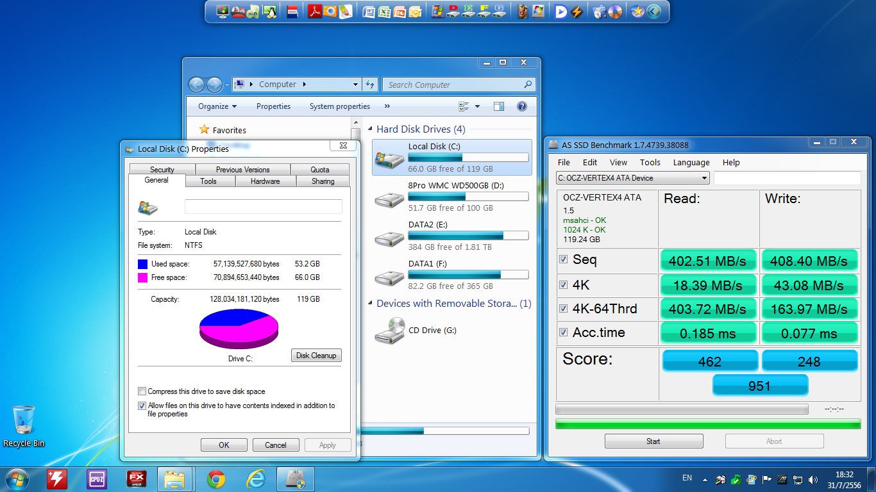Viewport: 876px width, 492px height.
Task: Open the G drive shortcut in the dock
Action: tap(500, 12)
